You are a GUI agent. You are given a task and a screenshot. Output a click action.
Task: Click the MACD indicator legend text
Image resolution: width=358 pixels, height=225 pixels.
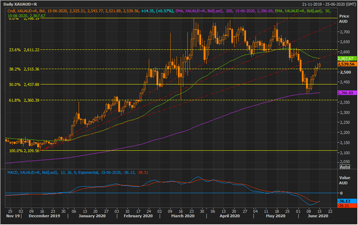click(x=78, y=173)
